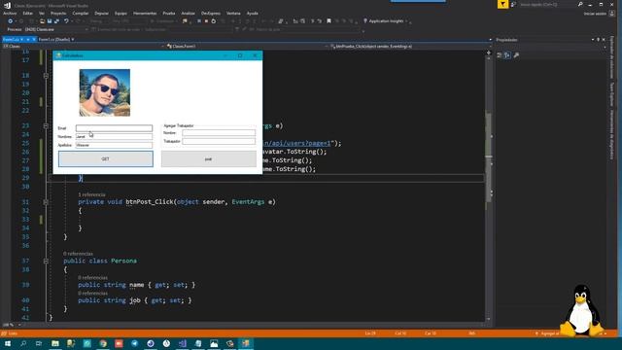Open the Application Insights dropdown

point(387,21)
